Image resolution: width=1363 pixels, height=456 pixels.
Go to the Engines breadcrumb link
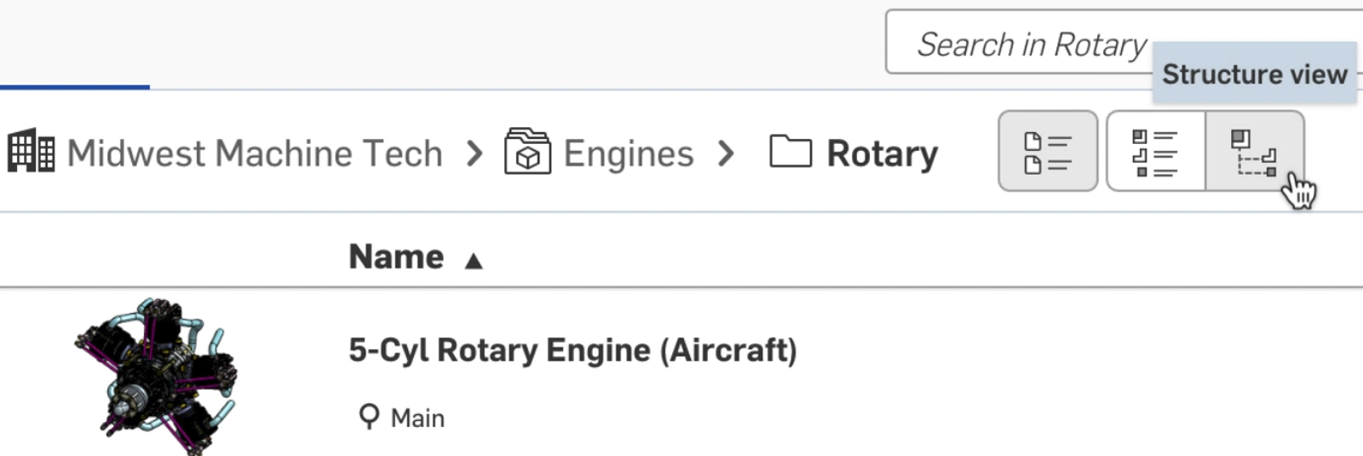click(629, 154)
